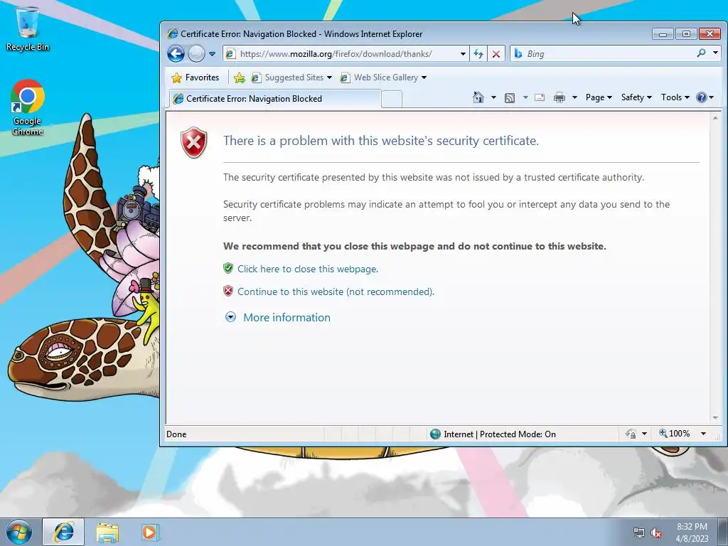Expand the Print options dropdown arrow

(x=574, y=97)
